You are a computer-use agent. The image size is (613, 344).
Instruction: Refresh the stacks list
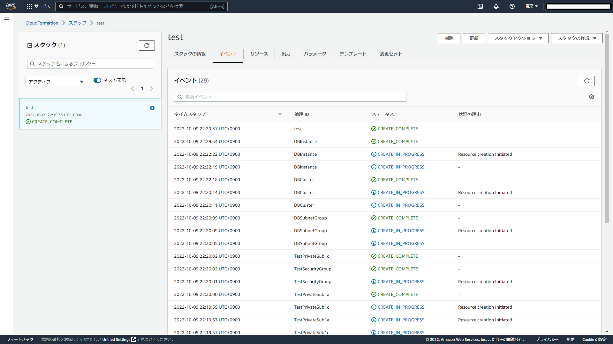point(147,46)
